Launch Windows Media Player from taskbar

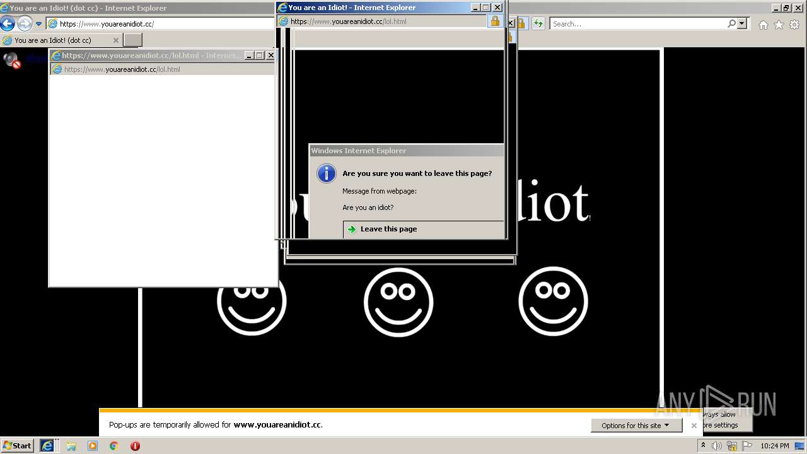click(x=93, y=446)
